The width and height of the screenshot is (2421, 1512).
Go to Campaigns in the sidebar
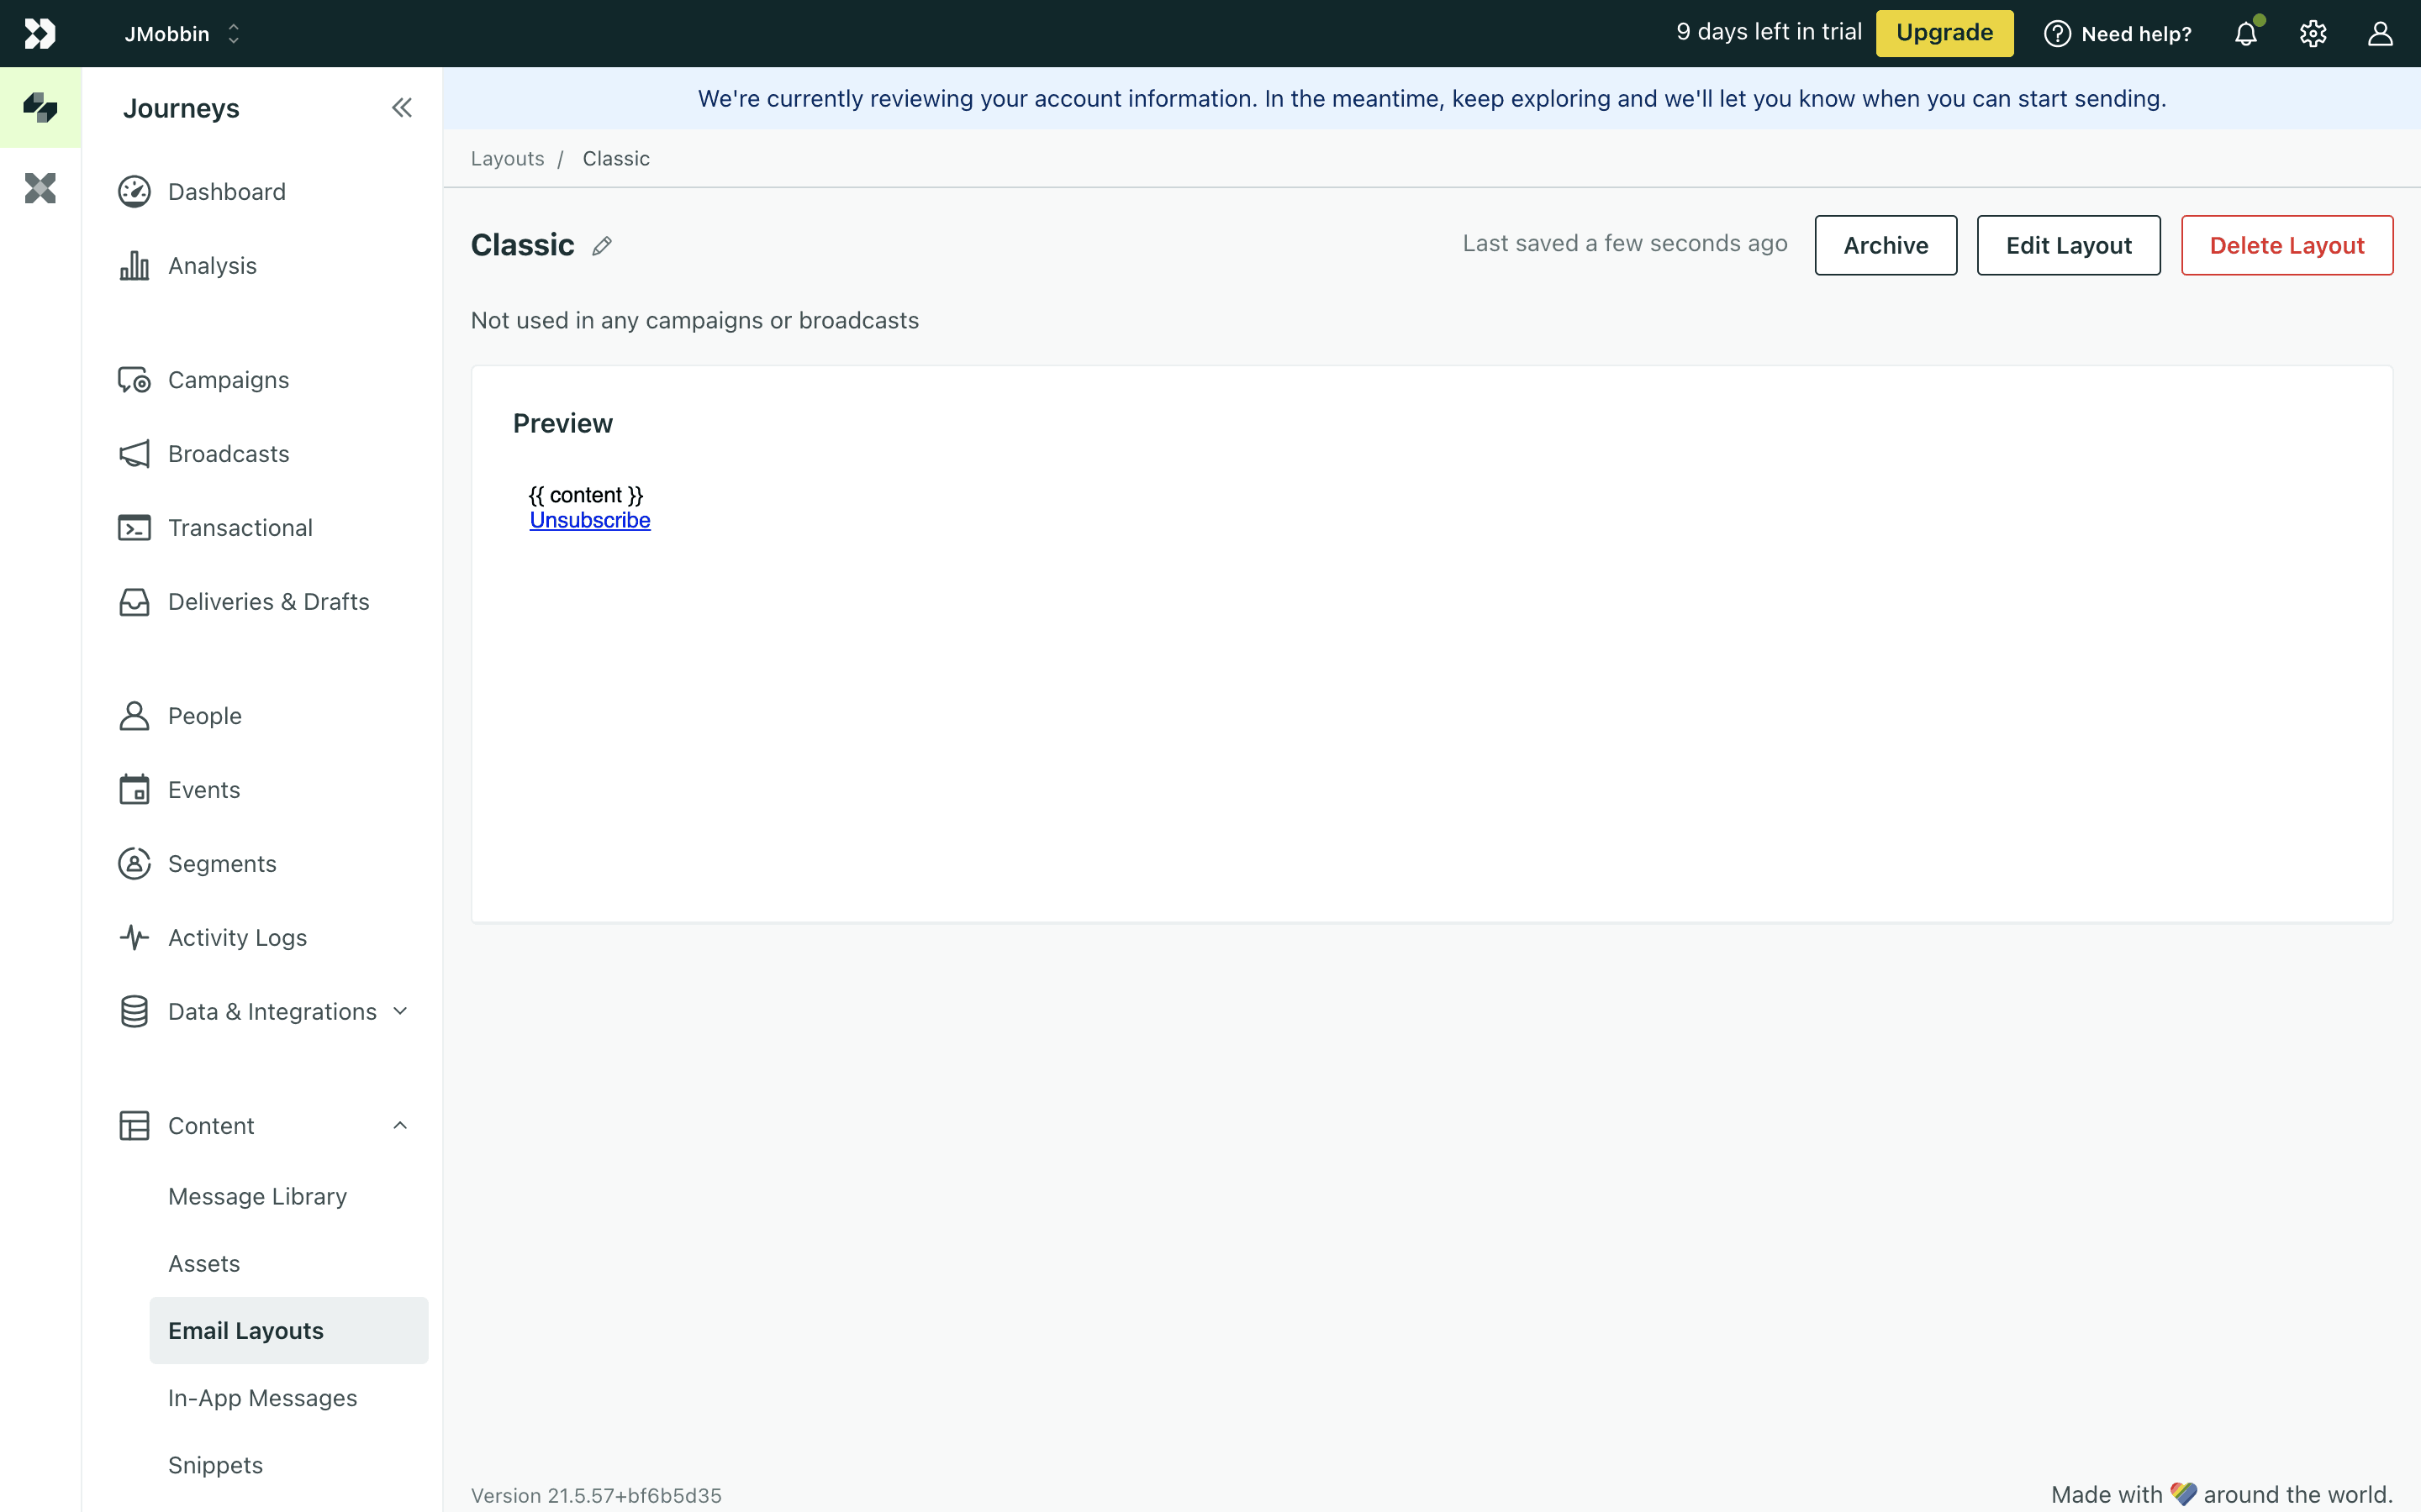pyautogui.click(x=228, y=380)
